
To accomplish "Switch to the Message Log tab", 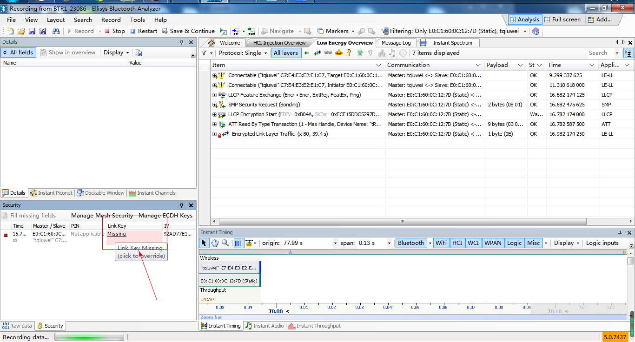I will coord(396,43).
